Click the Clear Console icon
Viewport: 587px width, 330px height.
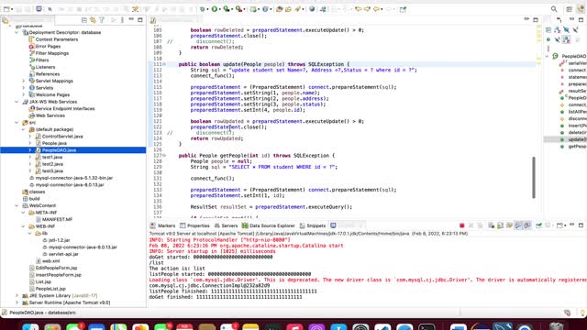[492, 225]
